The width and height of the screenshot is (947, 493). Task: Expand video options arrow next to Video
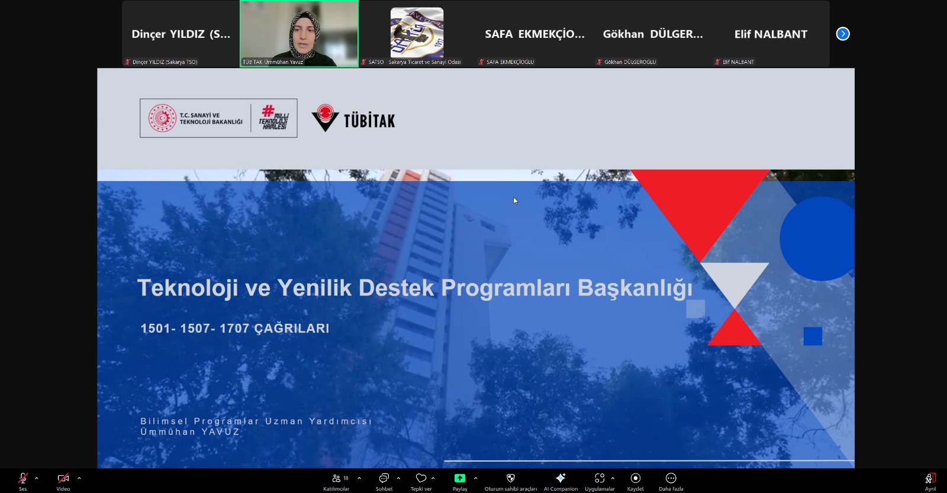79,478
